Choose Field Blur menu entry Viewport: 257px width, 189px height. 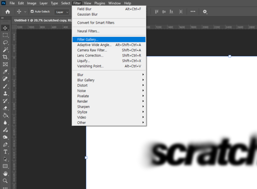pos(109,9)
